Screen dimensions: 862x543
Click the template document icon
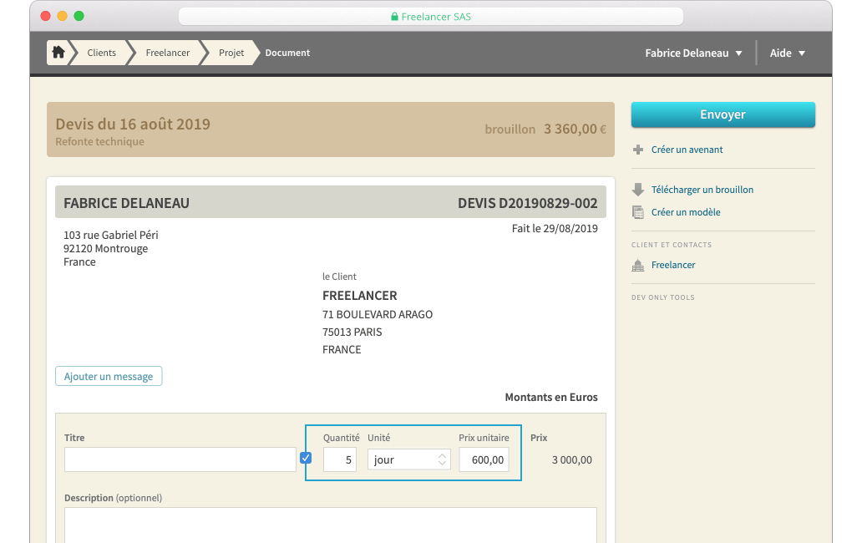tap(637, 212)
